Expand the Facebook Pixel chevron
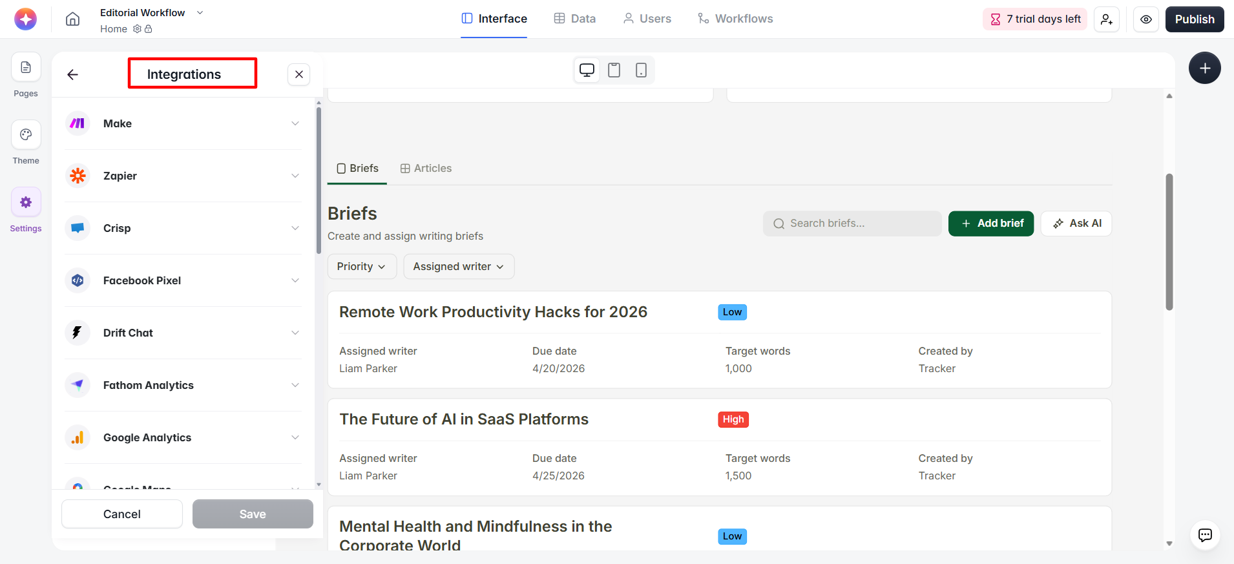Image resolution: width=1234 pixels, height=564 pixels. click(x=295, y=280)
